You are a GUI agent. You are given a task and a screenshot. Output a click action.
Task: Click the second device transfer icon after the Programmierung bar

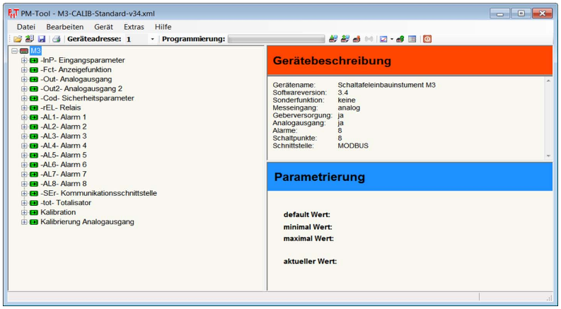345,39
